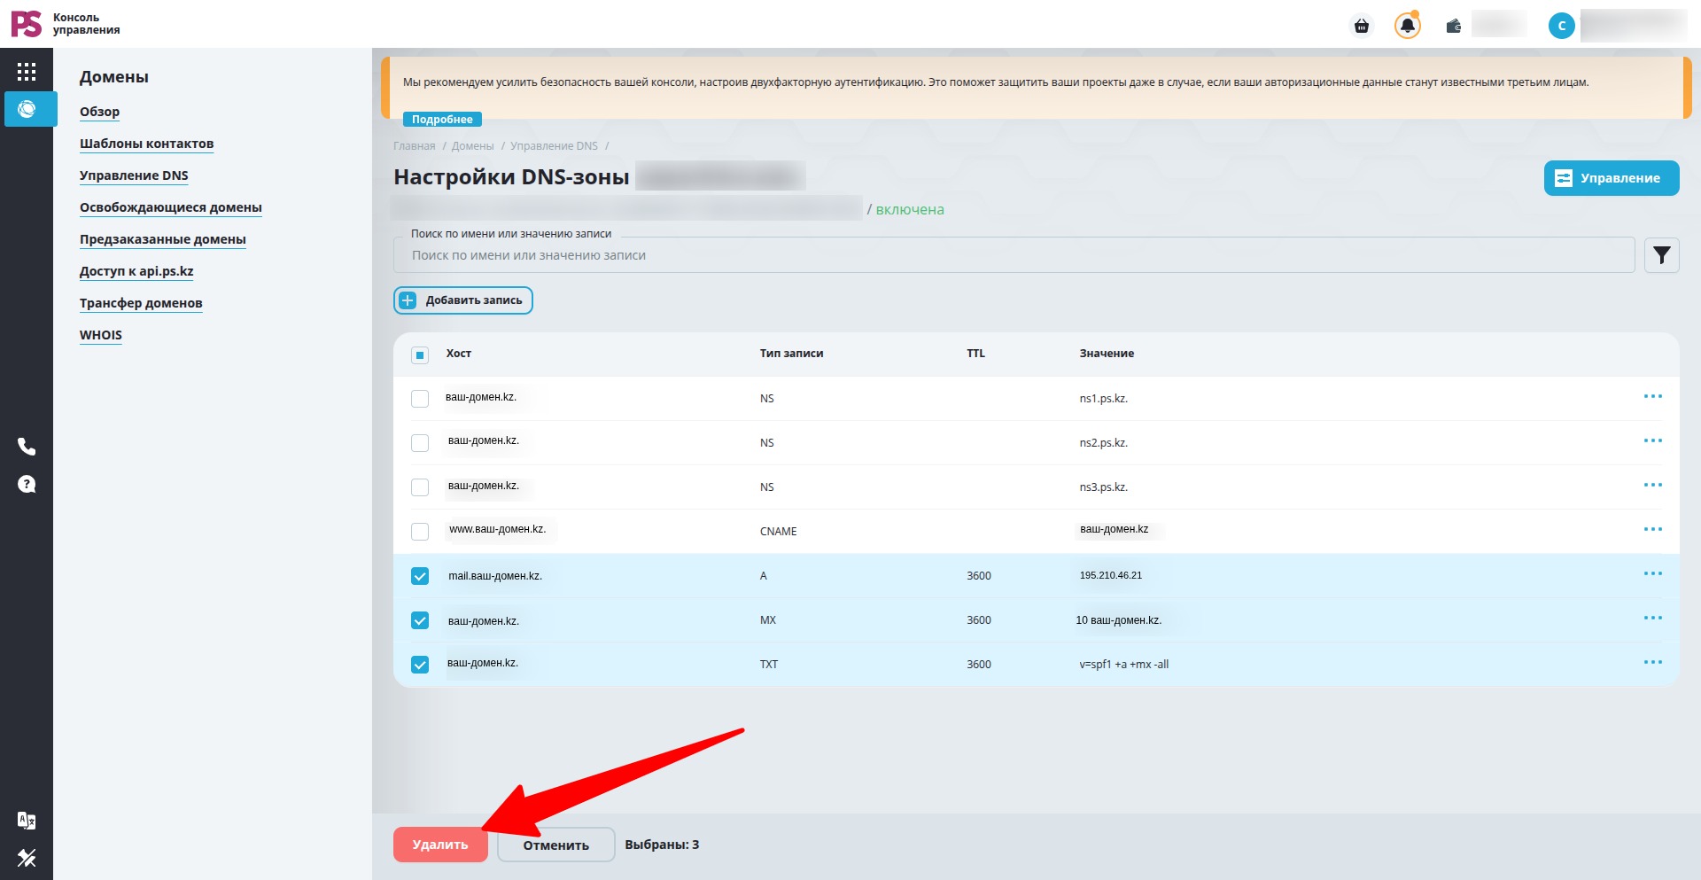
Task: Go to Обзор in Domains menu
Action: pyautogui.click(x=99, y=112)
